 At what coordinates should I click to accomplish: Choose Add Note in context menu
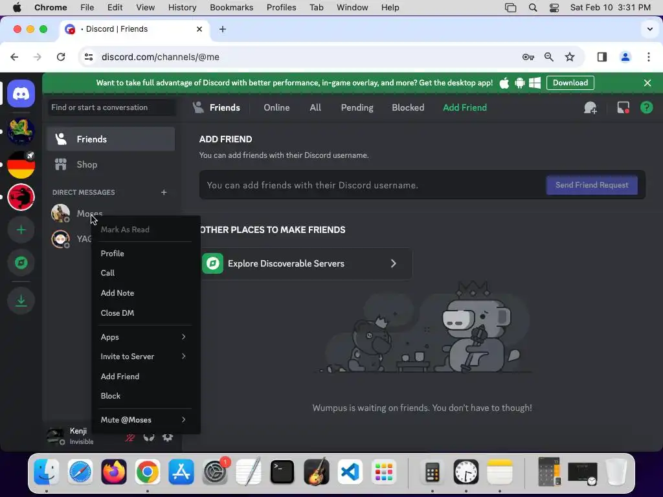point(145,293)
